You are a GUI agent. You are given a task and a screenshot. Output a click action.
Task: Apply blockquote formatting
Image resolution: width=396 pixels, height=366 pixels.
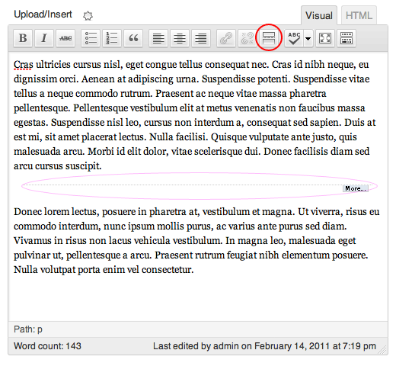tap(133, 38)
